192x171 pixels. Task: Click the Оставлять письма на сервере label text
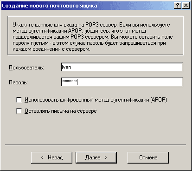click(61, 111)
